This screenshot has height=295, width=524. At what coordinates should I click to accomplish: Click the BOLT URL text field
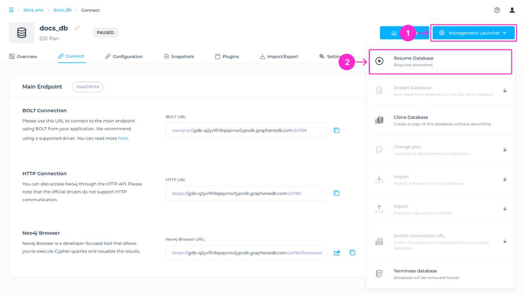tap(246, 131)
